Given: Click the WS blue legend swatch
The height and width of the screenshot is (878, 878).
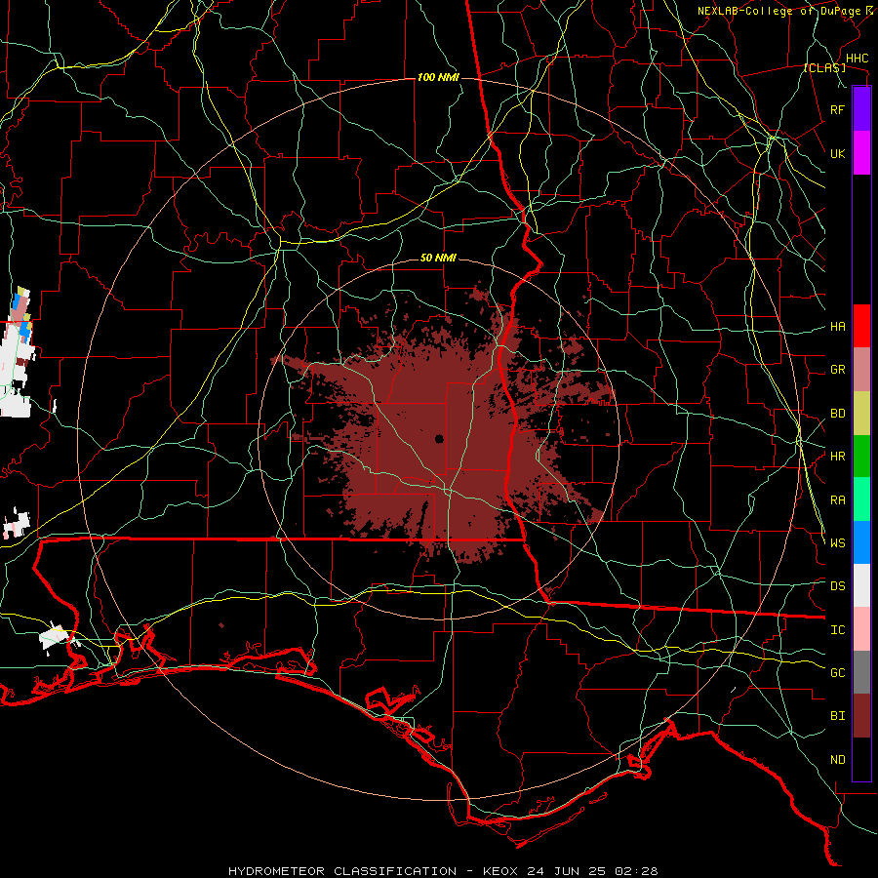Looking at the screenshot, I should (x=861, y=542).
